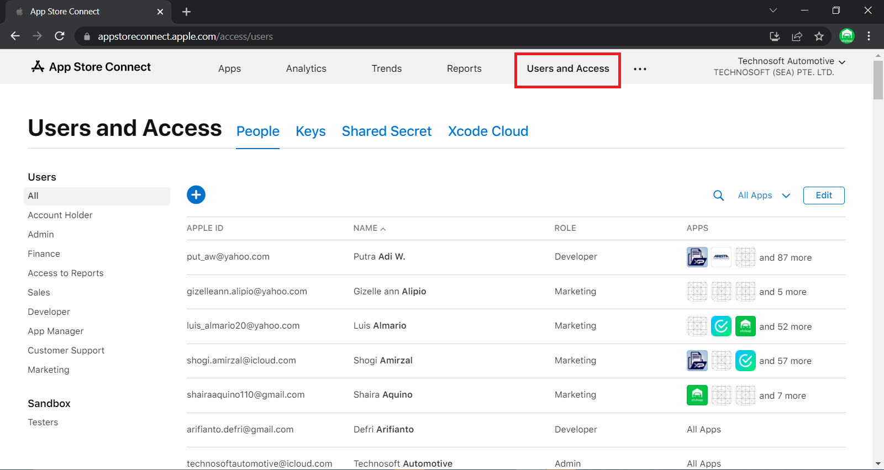
Task: Click the browser reload page icon
Action: click(x=60, y=36)
